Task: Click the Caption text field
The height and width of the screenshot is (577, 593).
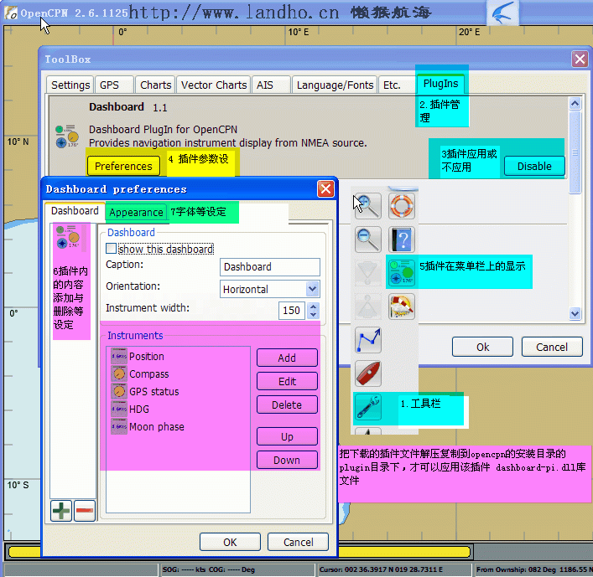Action: tap(269, 267)
